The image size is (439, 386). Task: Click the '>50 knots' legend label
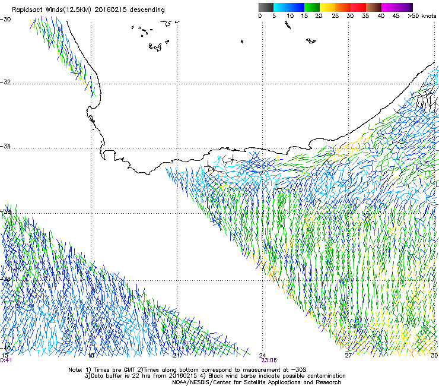pos(422,16)
